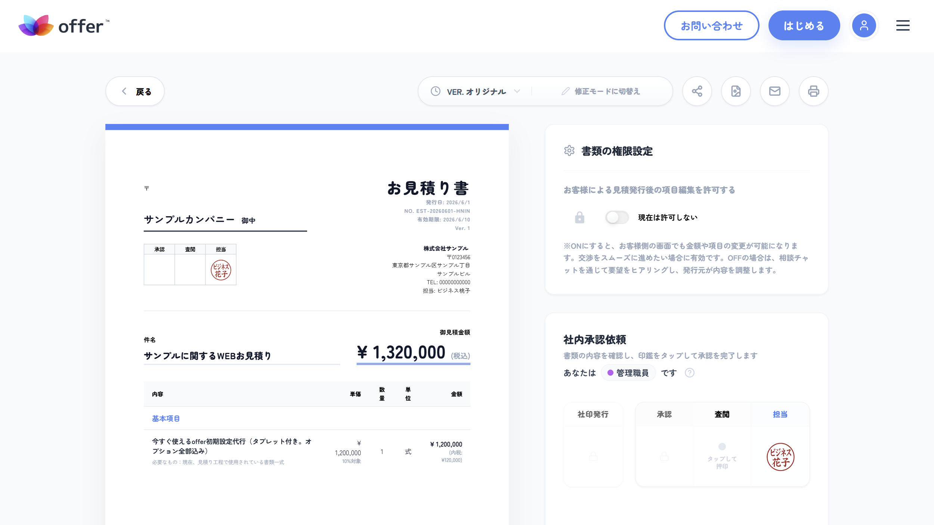Screen dimensions: 934x525
Task: Select the 承認 column header
Action: 664,414
